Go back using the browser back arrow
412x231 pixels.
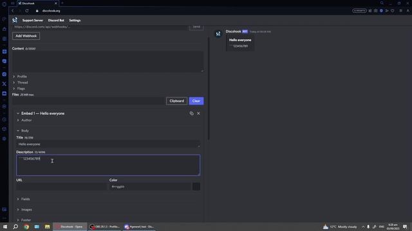13,11
